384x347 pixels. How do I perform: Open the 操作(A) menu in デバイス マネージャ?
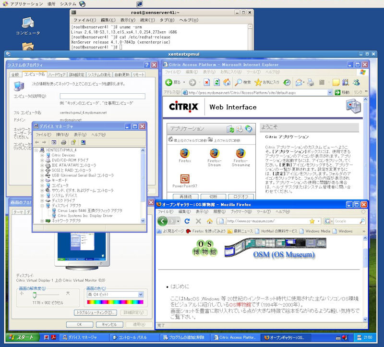[x=62, y=135]
